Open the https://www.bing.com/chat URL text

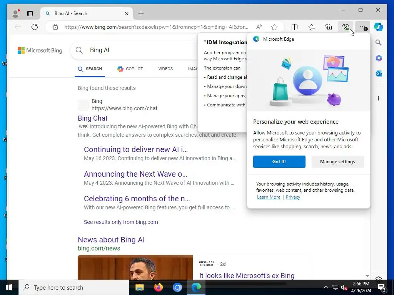pyautogui.click(x=124, y=108)
